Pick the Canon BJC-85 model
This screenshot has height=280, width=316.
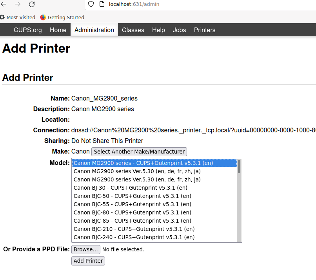154,221
